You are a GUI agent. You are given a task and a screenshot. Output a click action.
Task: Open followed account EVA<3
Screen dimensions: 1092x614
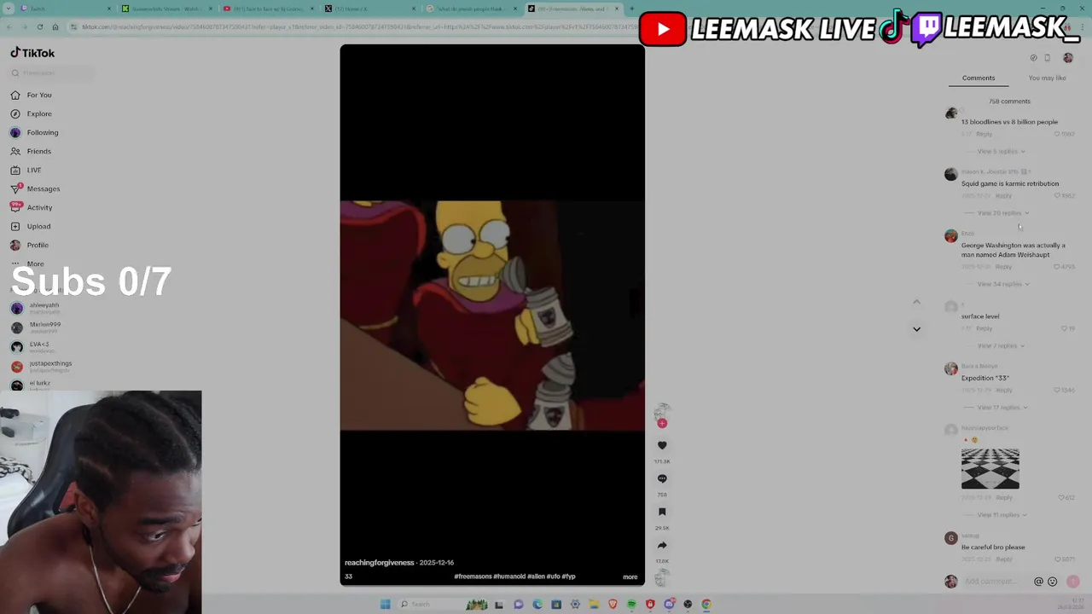tap(31, 346)
